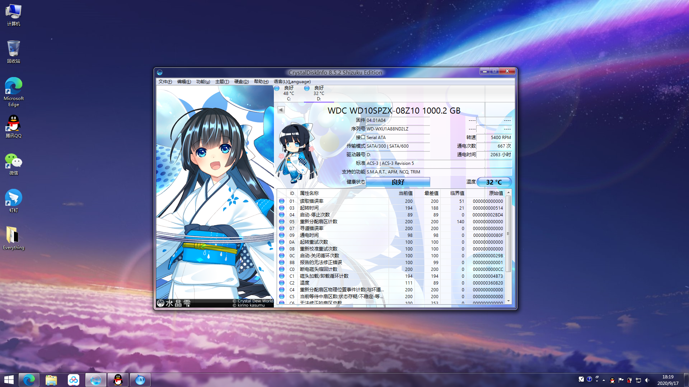Open Everything desktop folder icon
The width and height of the screenshot is (689, 387).
14,238
